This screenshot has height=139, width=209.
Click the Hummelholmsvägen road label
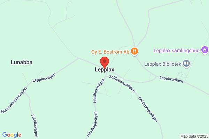click(14, 100)
